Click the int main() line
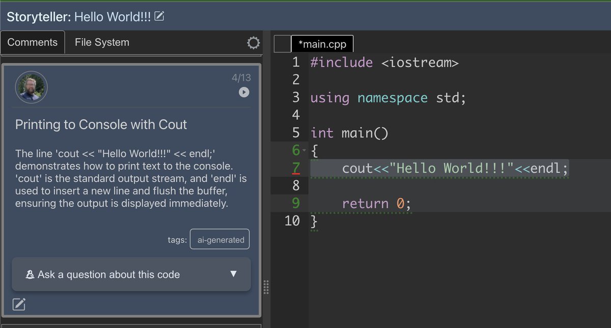This screenshot has width=611, height=328. (349, 133)
